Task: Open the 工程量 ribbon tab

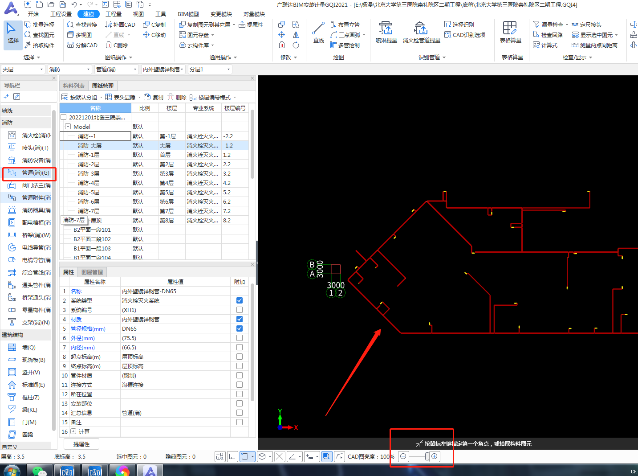Action: [x=113, y=14]
